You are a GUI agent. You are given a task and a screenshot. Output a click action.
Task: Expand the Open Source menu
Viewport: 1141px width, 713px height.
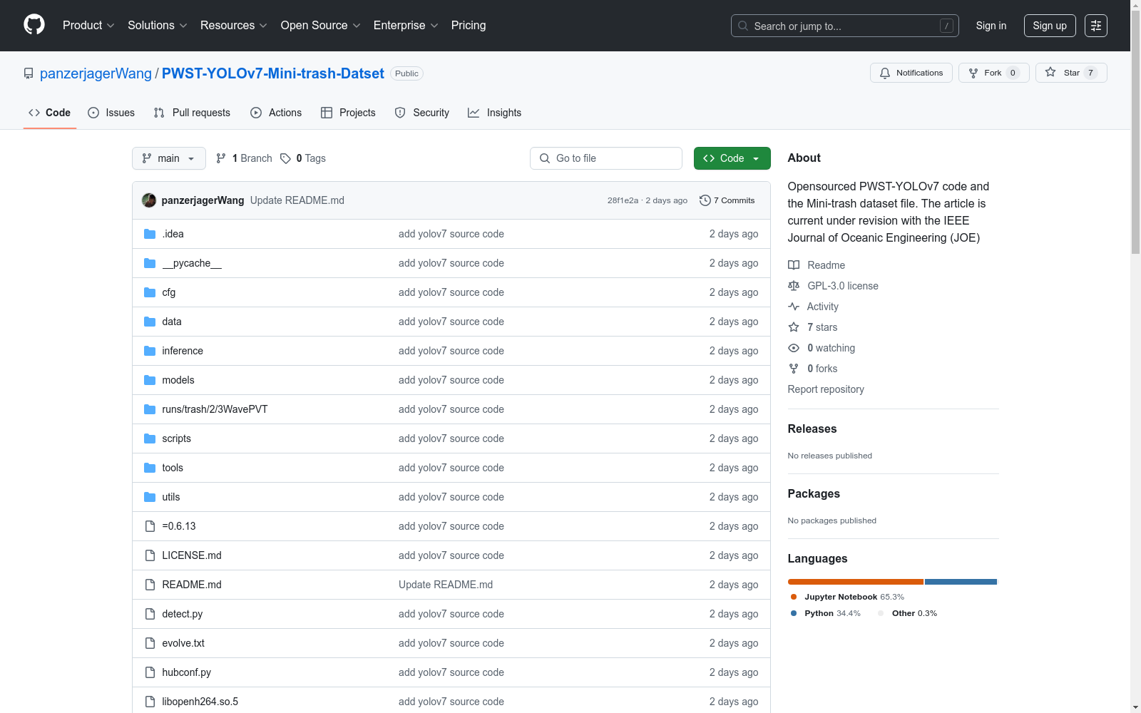[321, 26]
